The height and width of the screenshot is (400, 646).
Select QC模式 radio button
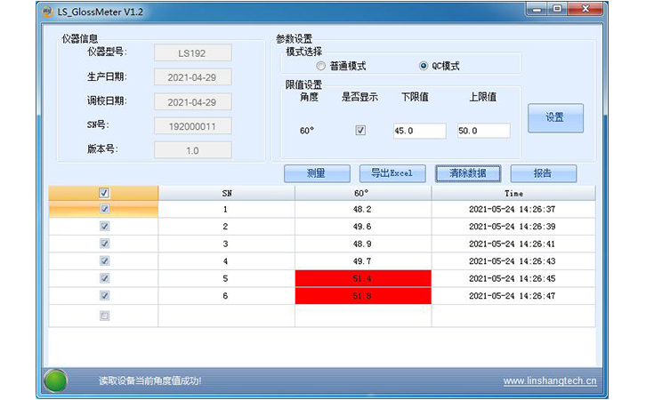424,67
